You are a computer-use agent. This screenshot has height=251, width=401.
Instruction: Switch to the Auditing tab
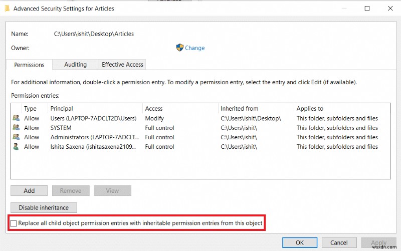[x=75, y=65]
